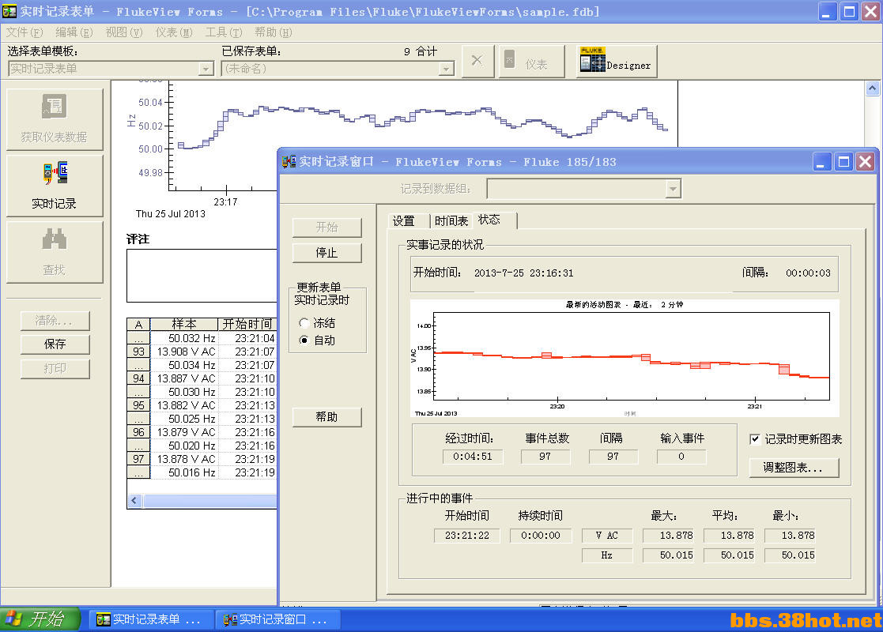This screenshot has height=632, width=883.
Task: Maximize the 实时记录窗口 dialog
Action: click(x=843, y=162)
